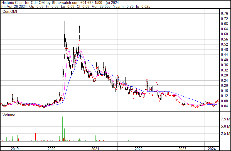Click the '2.5 M' volume axis label

click(x=225, y=133)
